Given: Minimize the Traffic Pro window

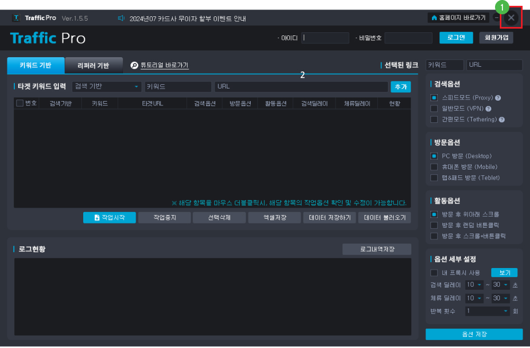Looking at the screenshot, I should pyautogui.click(x=496, y=17).
